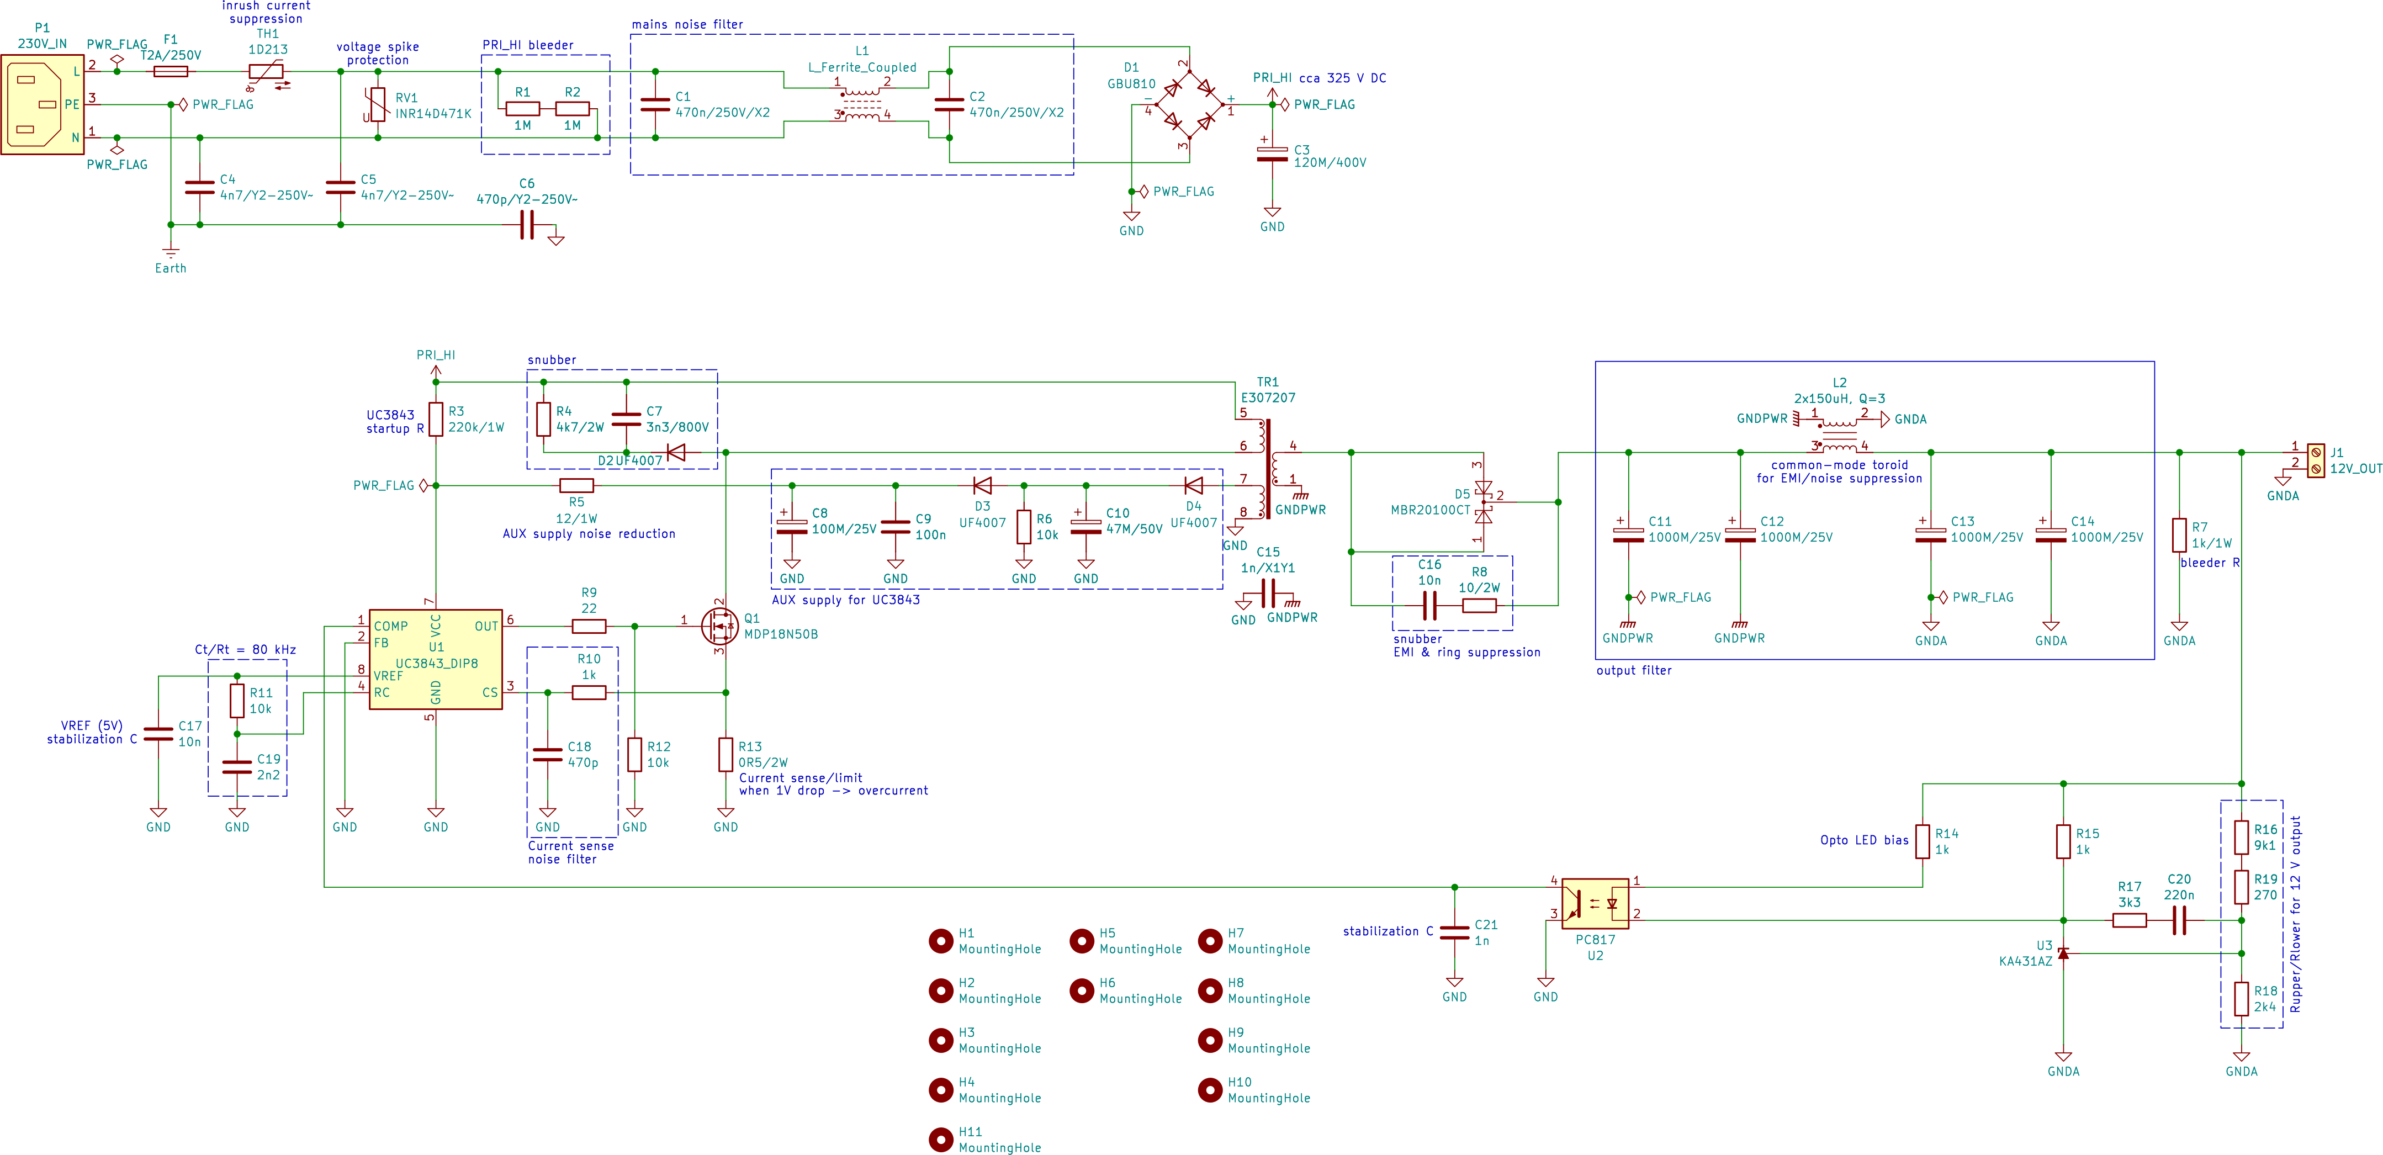Screen dimensions: 2383x1155
Task: Click the PC817 optocoupler U2
Action: [x=1595, y=903]
